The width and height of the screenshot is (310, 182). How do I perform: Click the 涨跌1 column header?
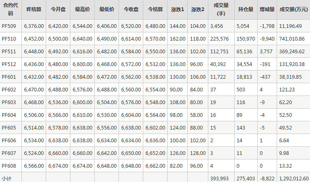pyautogui.click(x=177, y=9)
